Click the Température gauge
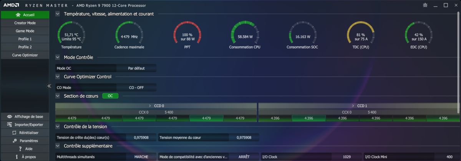461x161 pixels. [x=71, y=35]
